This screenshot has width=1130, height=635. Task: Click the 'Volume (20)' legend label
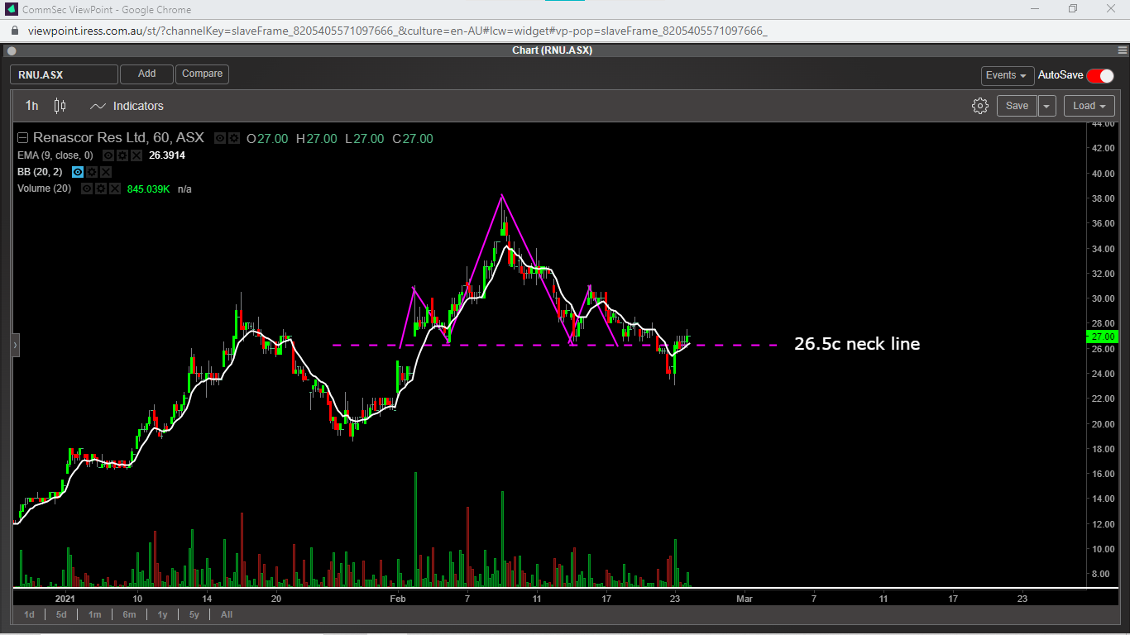[x=45, y=189]
